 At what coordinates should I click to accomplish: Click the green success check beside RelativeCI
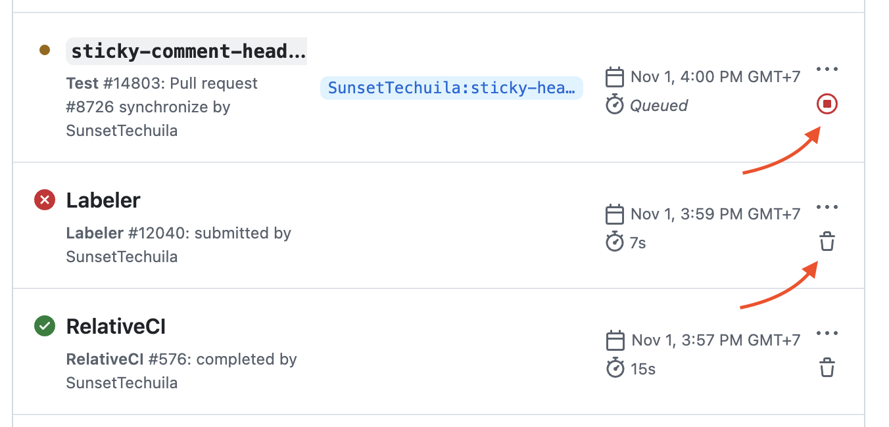point(44,326)
